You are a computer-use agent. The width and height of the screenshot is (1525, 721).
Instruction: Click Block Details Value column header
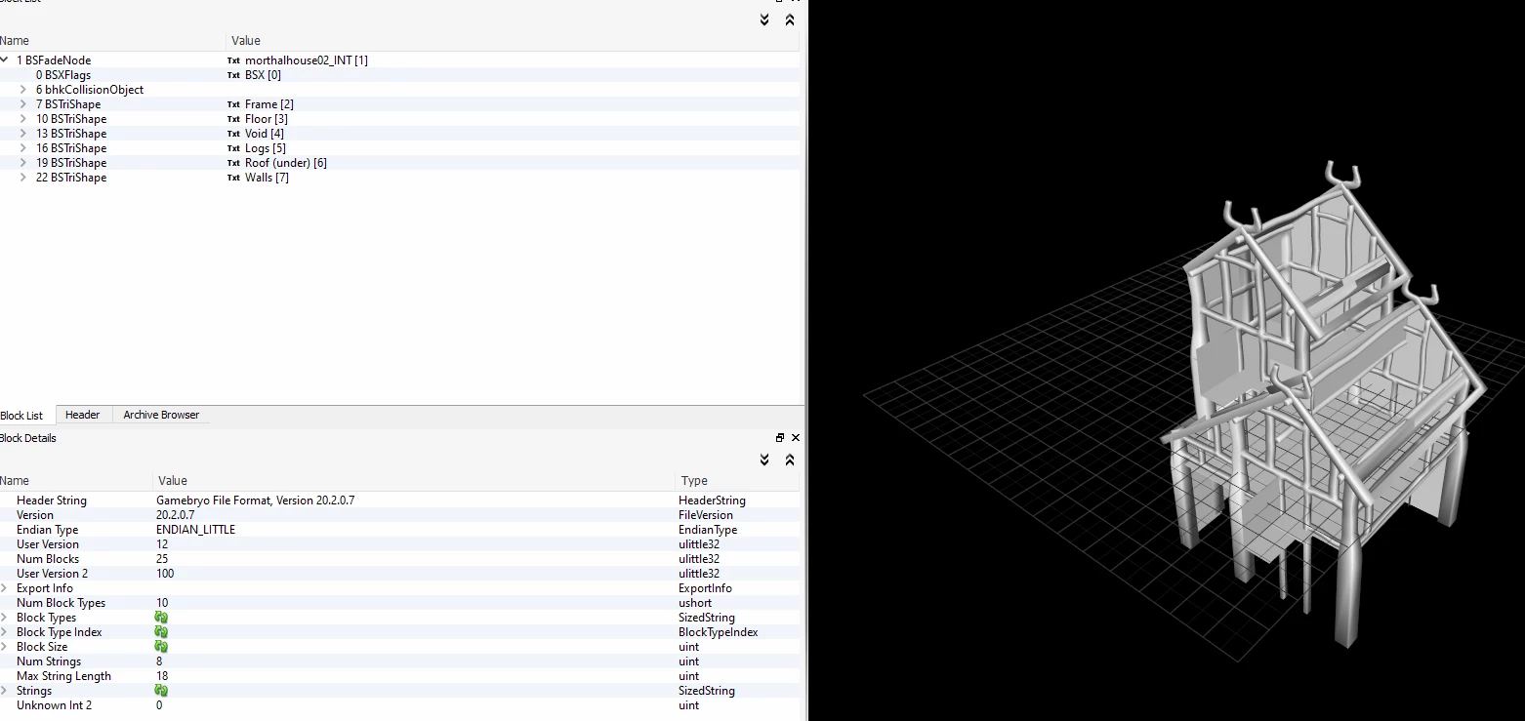[x=413, y=481]
